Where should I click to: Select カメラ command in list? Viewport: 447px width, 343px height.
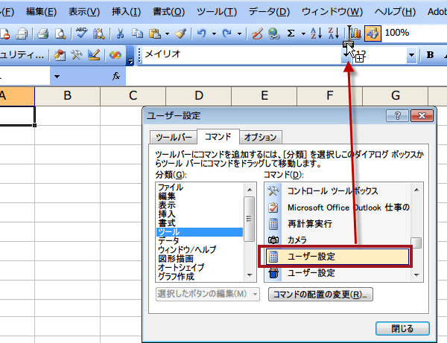(337, 240)
